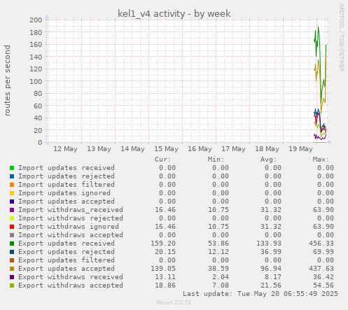The height and width of the screenshot is (310, 348).
Task: Click the 200 y-axis tick label
Action: click(36, 20)
